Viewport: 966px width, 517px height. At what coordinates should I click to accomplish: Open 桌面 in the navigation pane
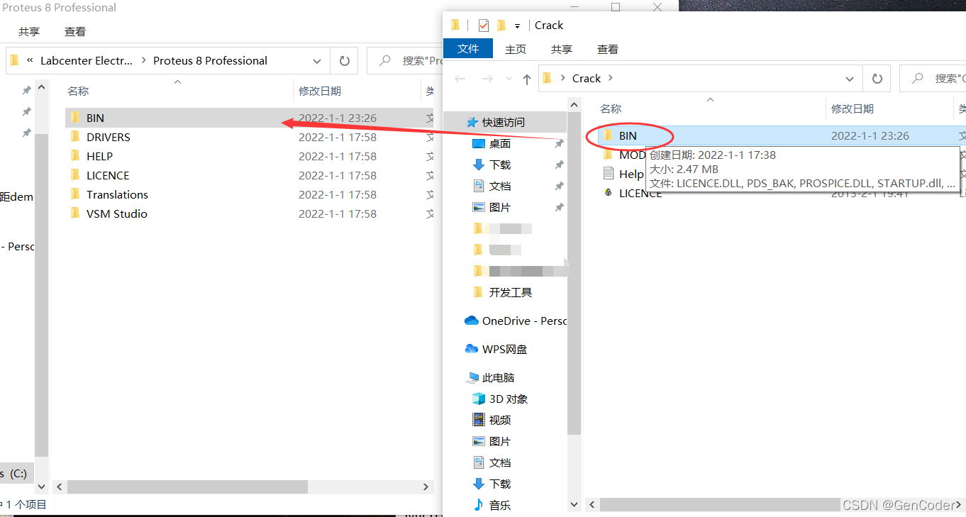(x=499, y=143)
